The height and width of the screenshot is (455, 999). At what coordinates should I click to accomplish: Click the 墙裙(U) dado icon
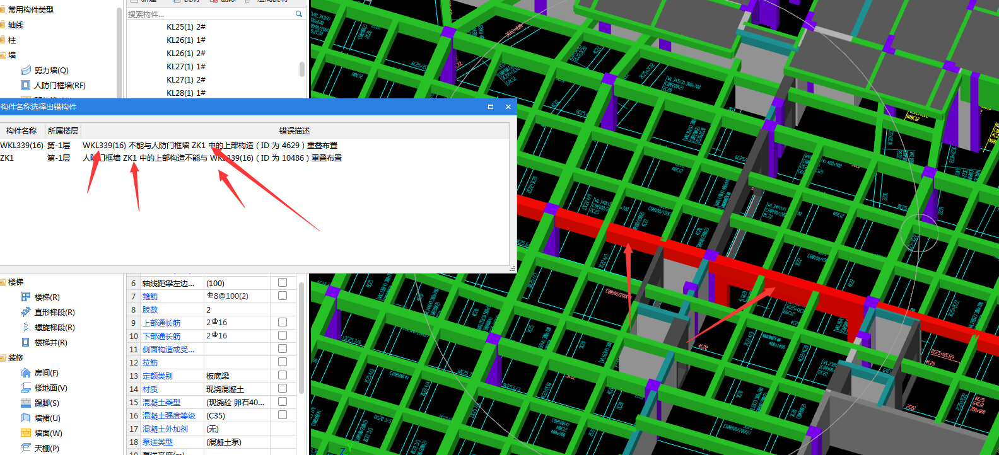pyautogui.click(x=26, y=418)
